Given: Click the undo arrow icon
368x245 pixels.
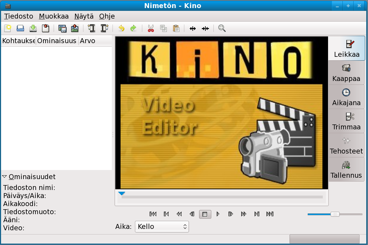Looking at the screenshot, I should (121, 28).
